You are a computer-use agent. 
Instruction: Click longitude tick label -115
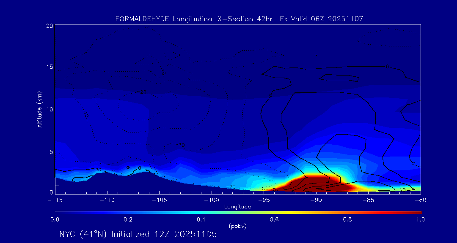[55, 200]
